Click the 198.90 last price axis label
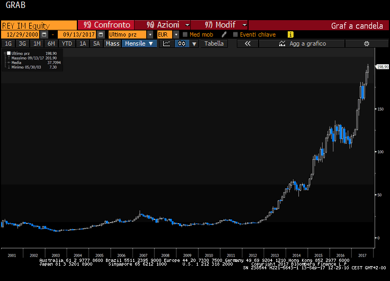390x281 pixels. 382,67
